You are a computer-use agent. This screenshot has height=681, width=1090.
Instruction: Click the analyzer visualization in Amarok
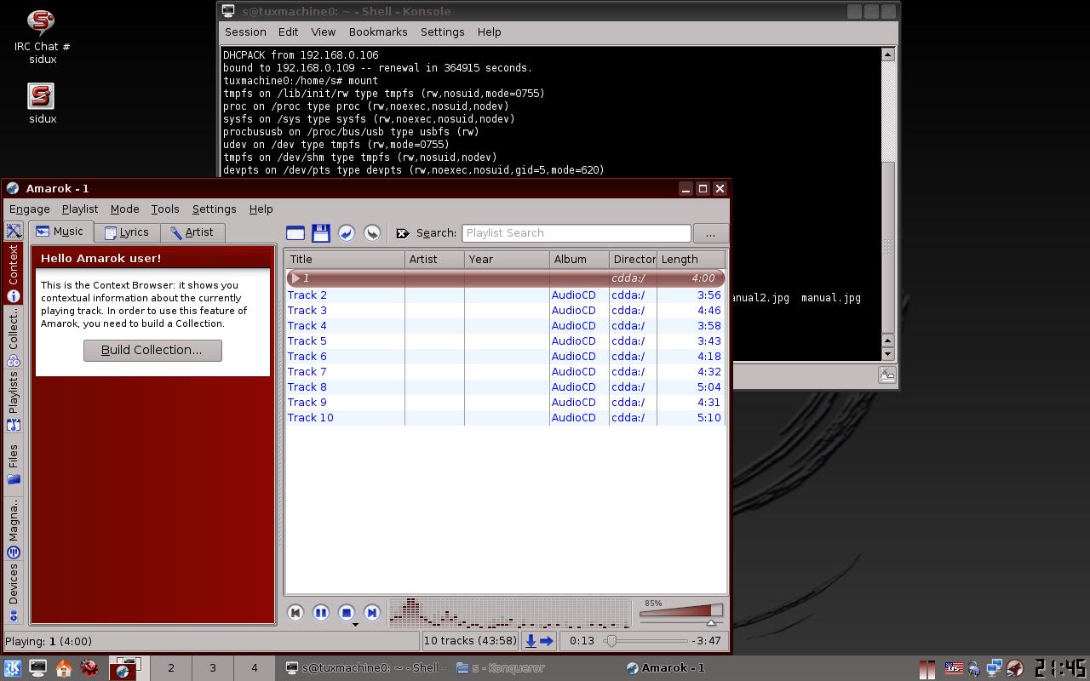click(x=509, y=613)
